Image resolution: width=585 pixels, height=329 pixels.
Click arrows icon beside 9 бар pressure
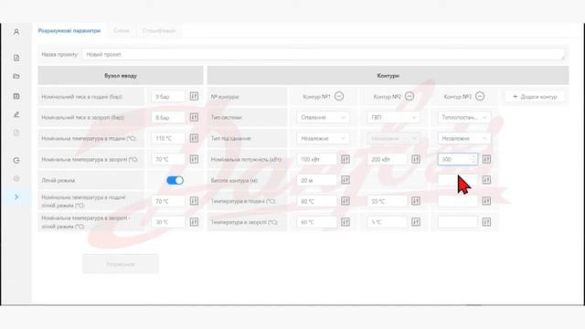194,96
